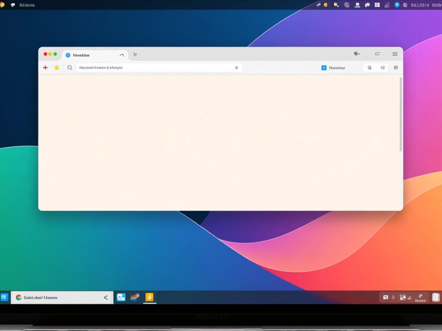Click inside the browser address bar field
The width and height of the screenshot is (442, 331).
coord(153,67)
